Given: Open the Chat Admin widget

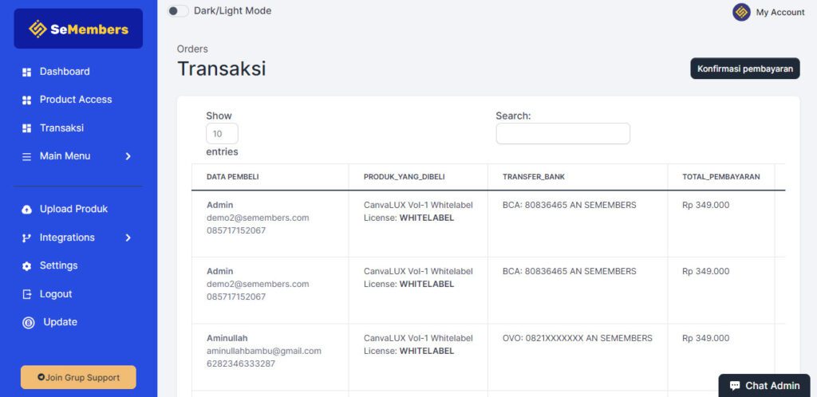Looking at the screenshot, I should pos(764,385).
